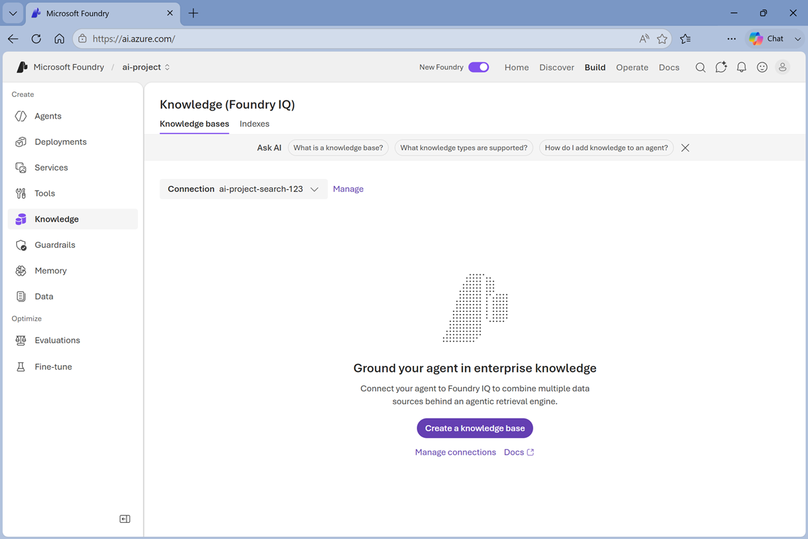Ask What knowledge types are supported?
Image resolution: width=808 pixels, height=539 pixels.
pos(464,148)
